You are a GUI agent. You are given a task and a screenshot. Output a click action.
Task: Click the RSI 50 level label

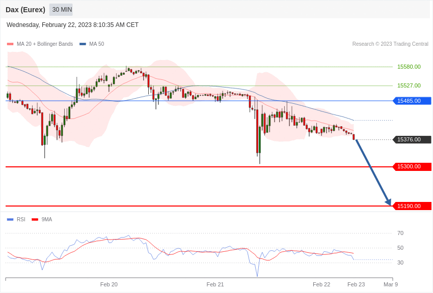coord(400,248)
